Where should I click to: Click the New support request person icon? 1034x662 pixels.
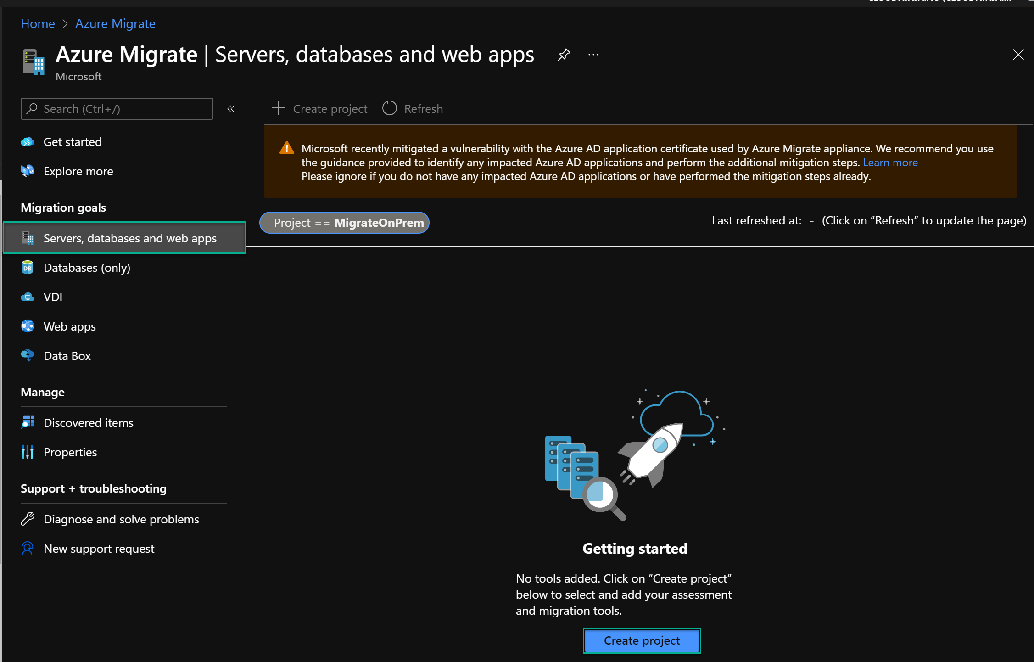(x=28, y=548)
